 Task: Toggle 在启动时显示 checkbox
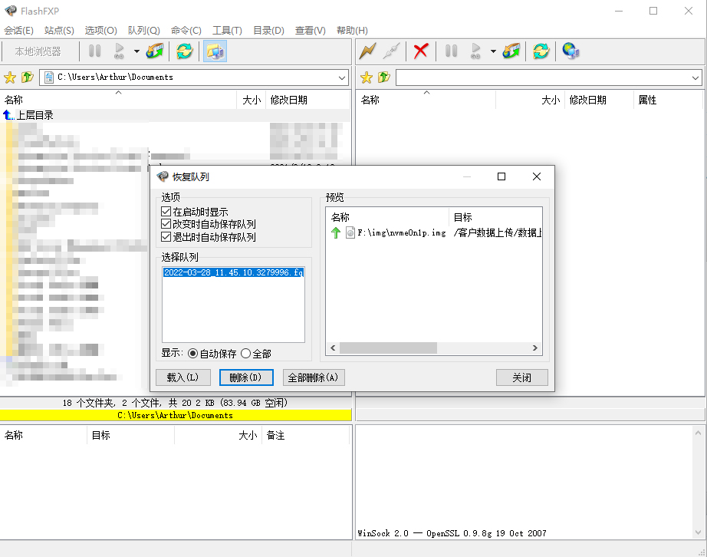(x=166, y=212)
